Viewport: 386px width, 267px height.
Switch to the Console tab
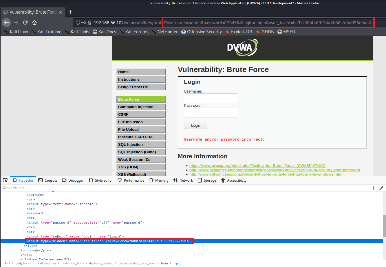(x=48, y=180)
